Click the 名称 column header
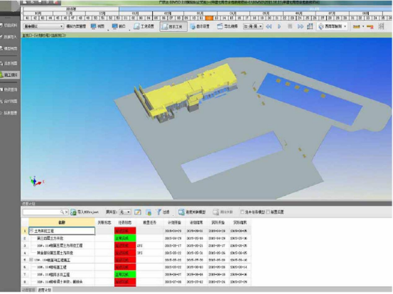This screenshot has height=294, width=393. (62, 222)
